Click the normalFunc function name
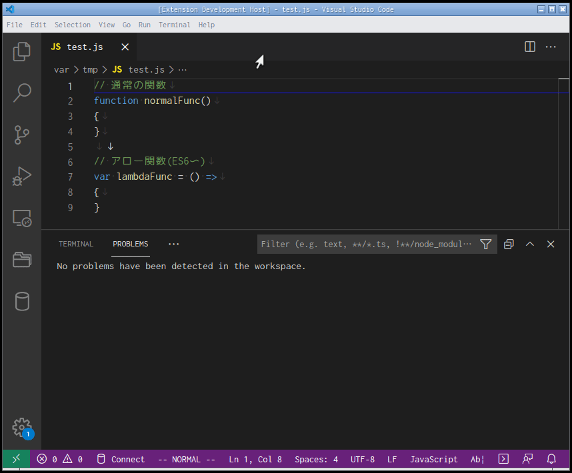 172,101
